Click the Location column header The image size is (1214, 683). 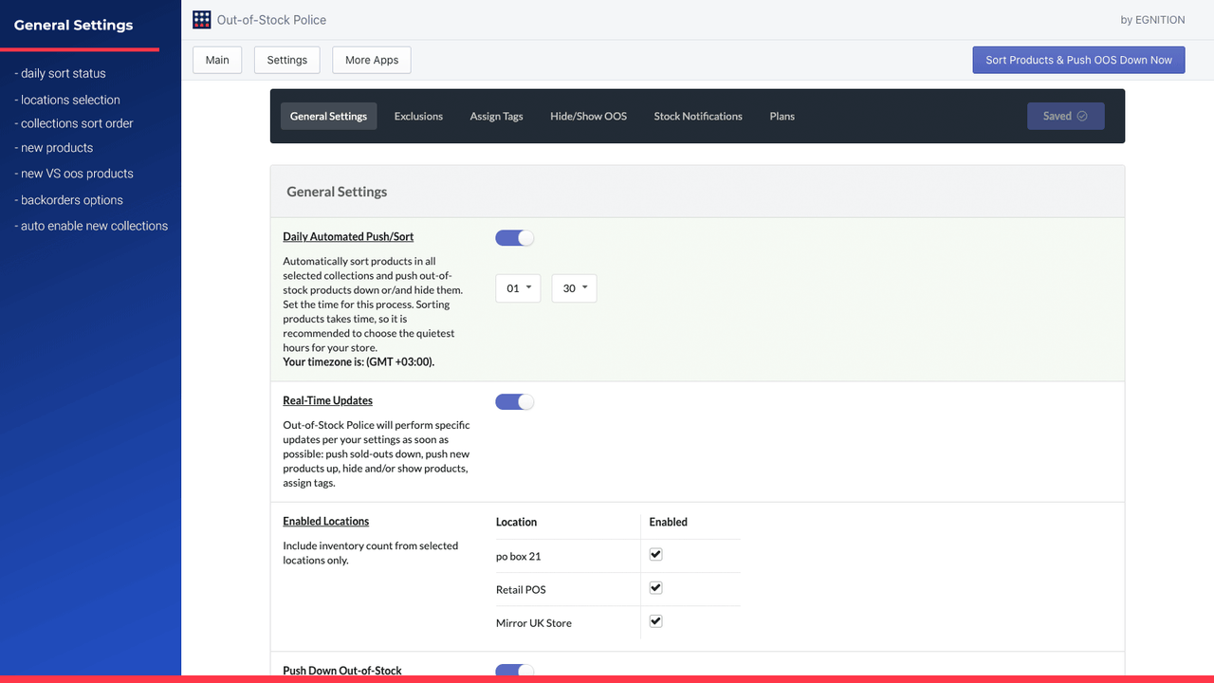(516, 522)
